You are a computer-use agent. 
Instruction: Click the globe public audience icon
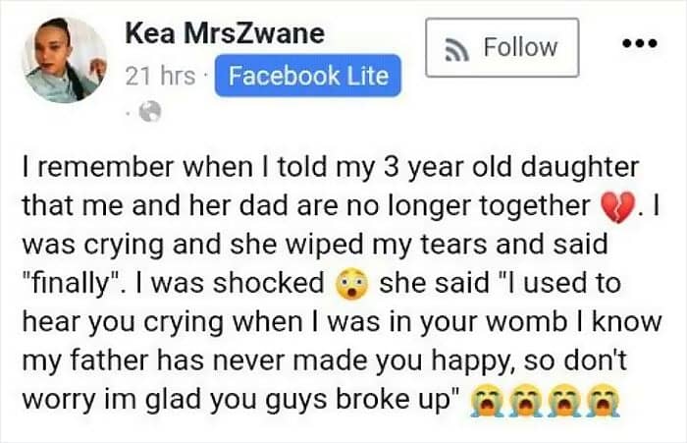pos(150,111)
